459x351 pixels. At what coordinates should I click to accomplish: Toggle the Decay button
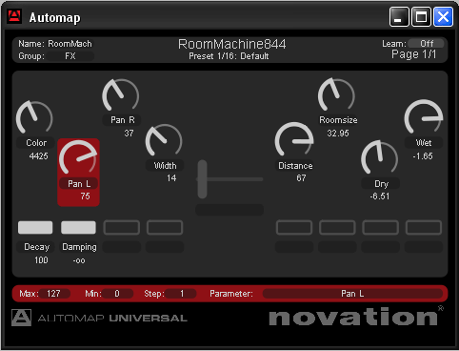(35, 228)
